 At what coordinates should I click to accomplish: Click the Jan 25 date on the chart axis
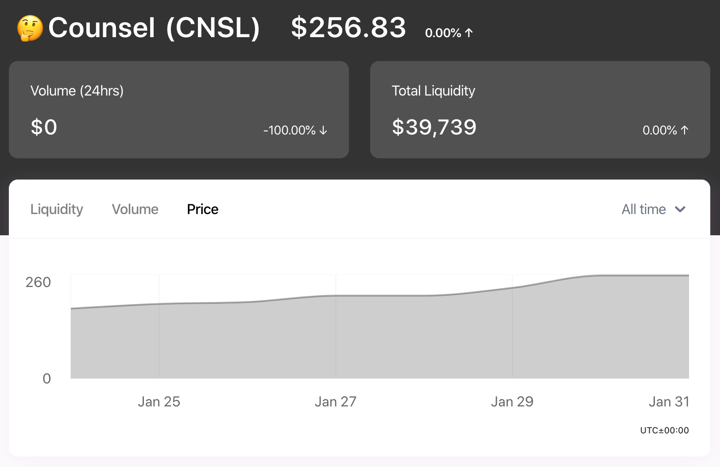tap(159, 402)
